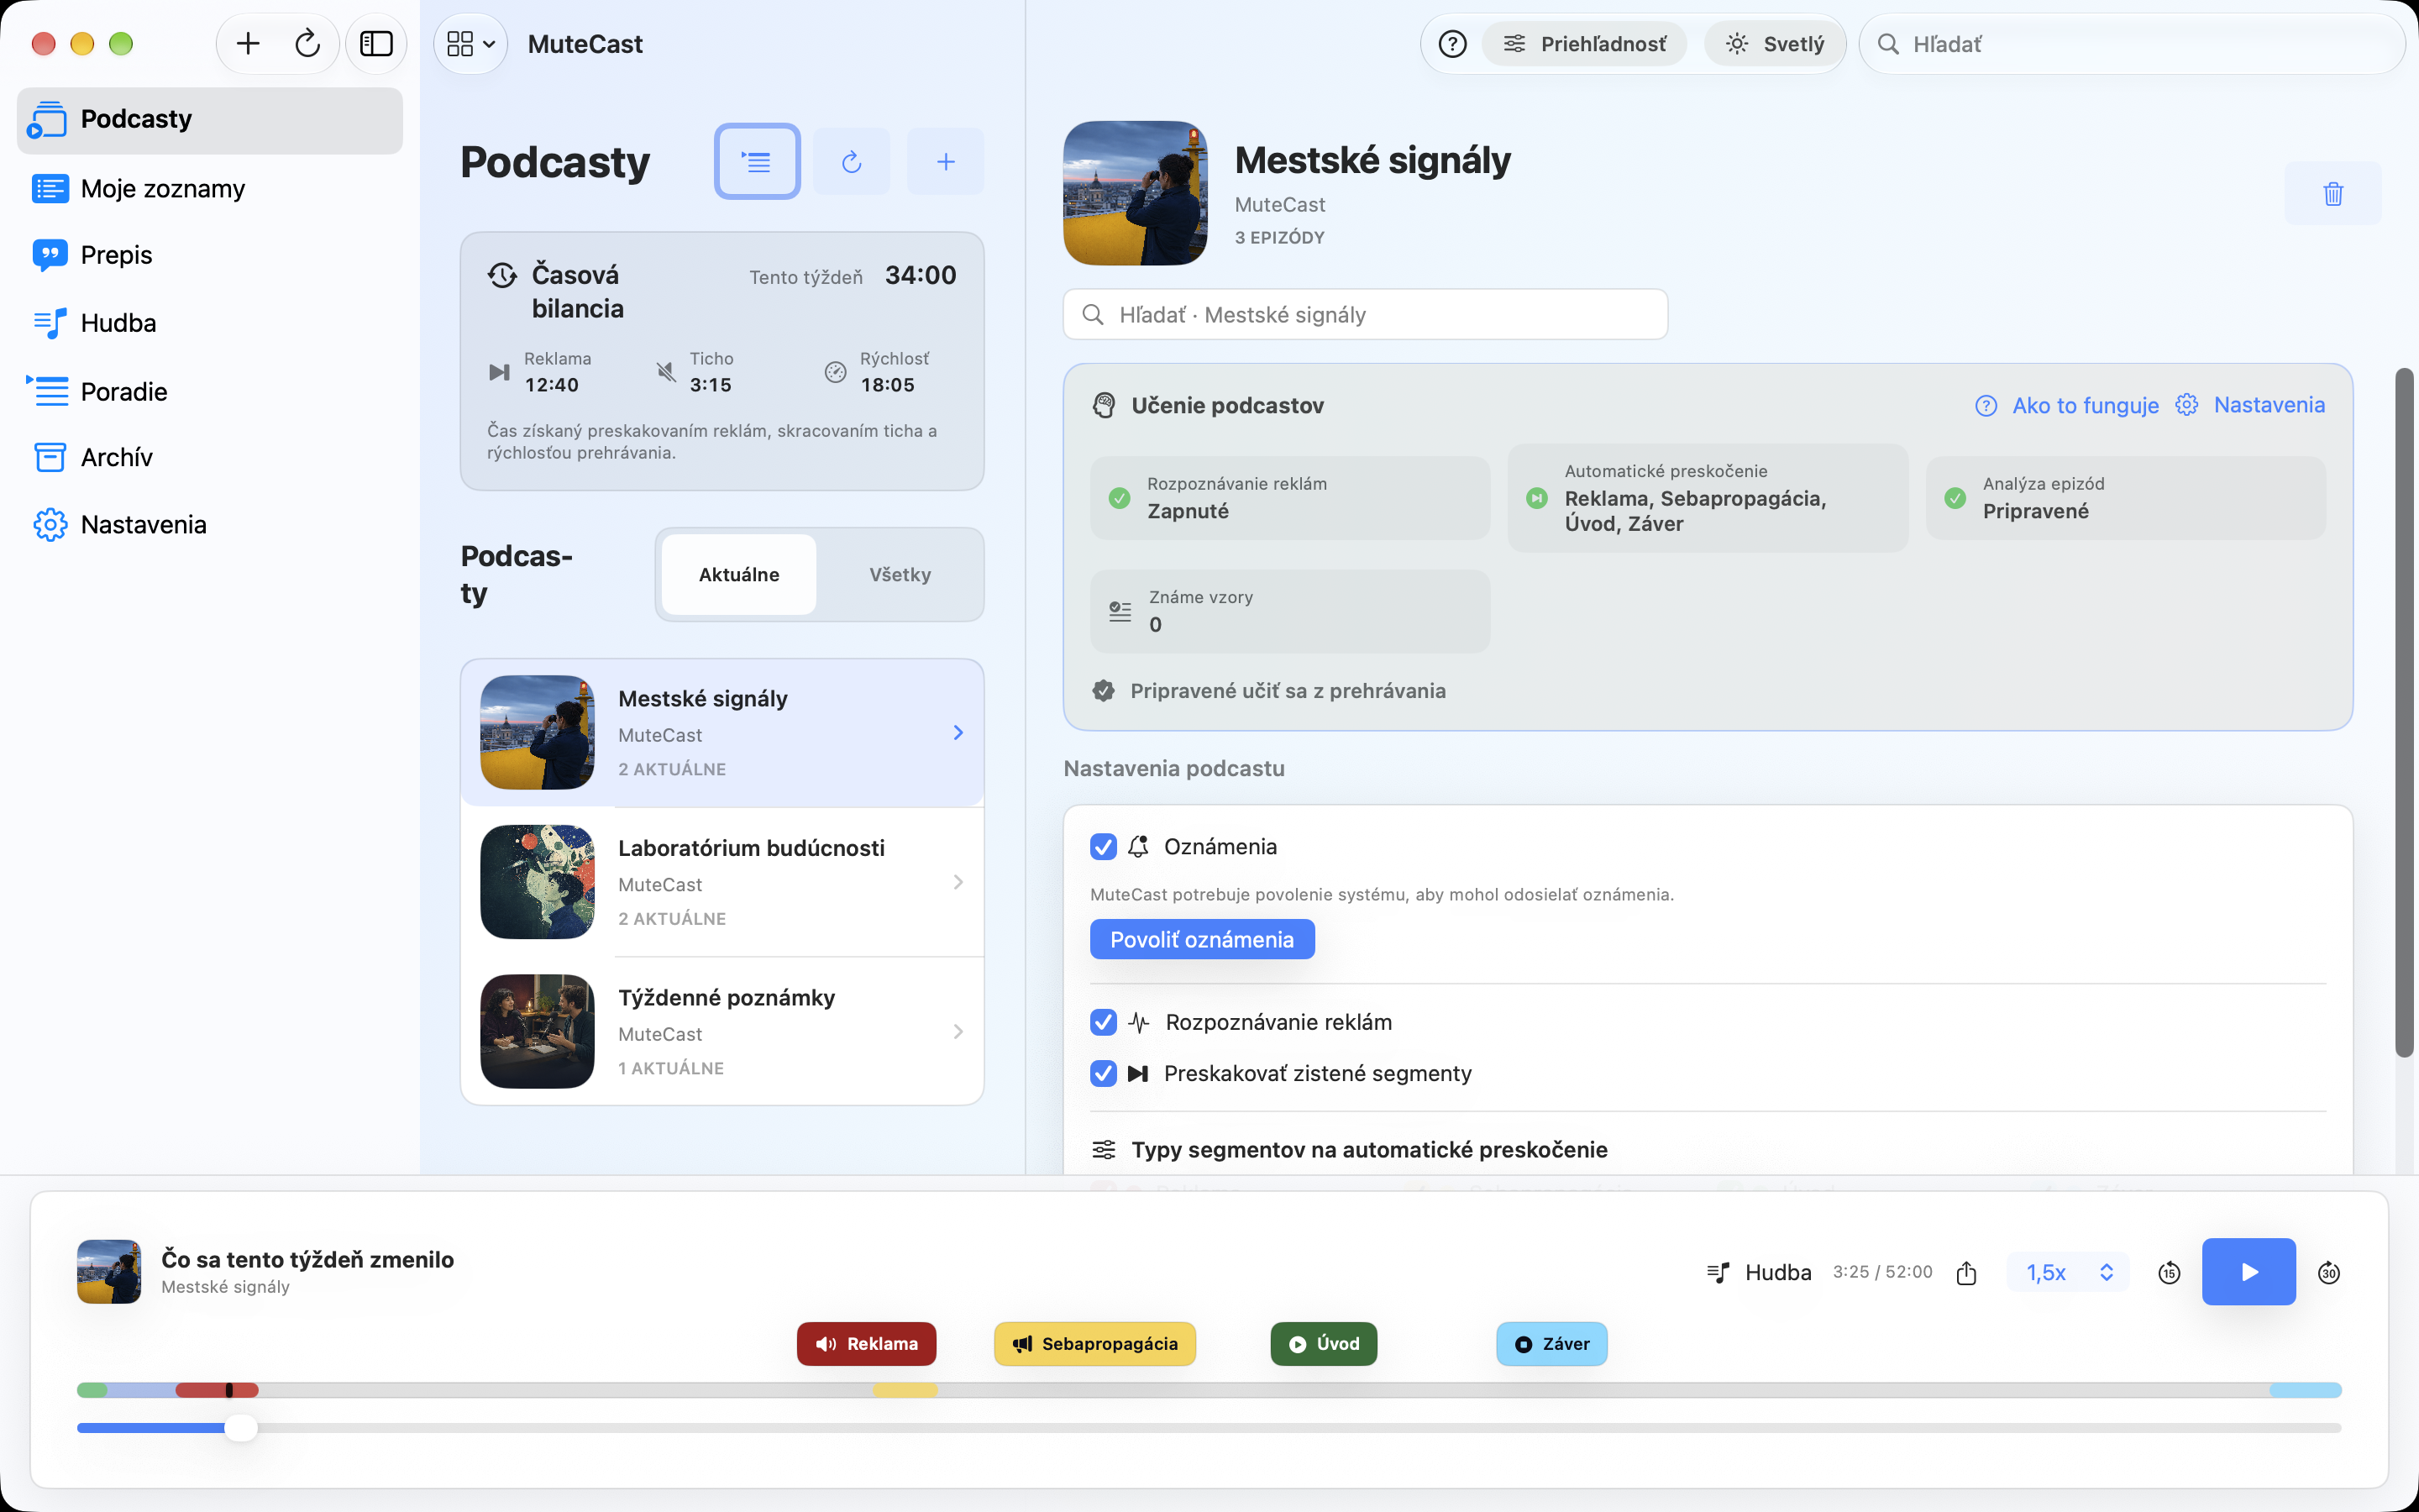The image size is (2419, 1512).
Task: Click the Hľadať · Mestské signály search field
Action: tap(1366, 315)
